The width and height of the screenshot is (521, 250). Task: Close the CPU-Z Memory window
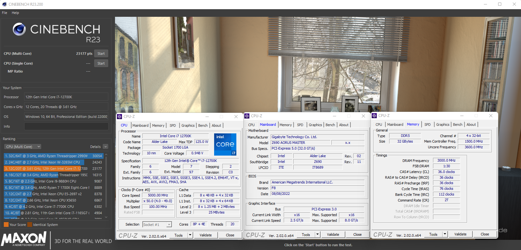tap(491, 116)
